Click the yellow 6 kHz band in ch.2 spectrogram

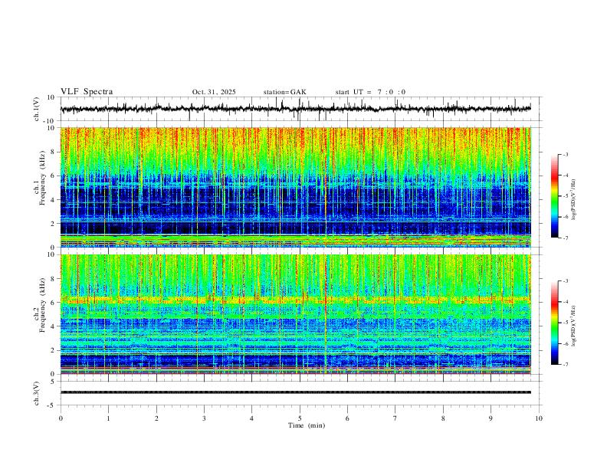[x=295, y=300]
